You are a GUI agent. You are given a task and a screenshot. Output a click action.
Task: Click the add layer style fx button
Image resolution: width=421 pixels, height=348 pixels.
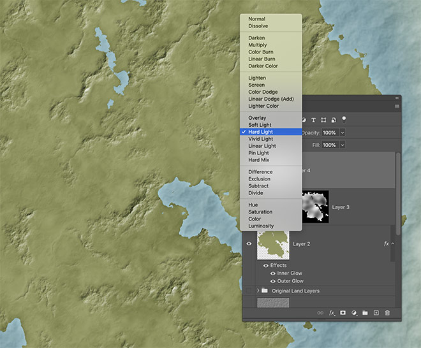click(x=332, y=313)
